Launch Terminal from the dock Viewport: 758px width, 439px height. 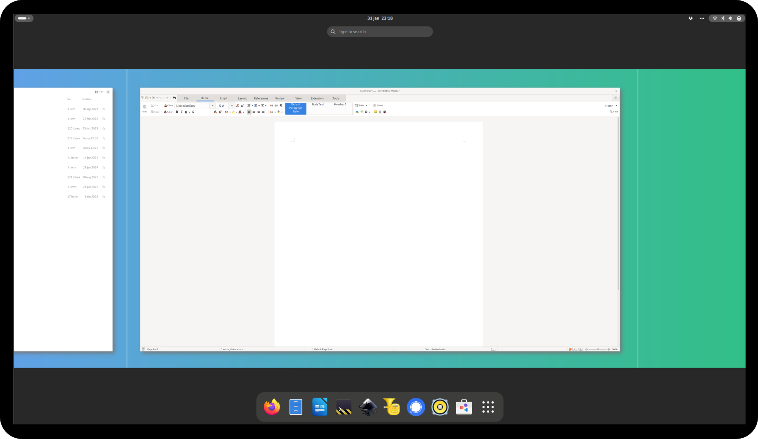[x=344, y=407]
